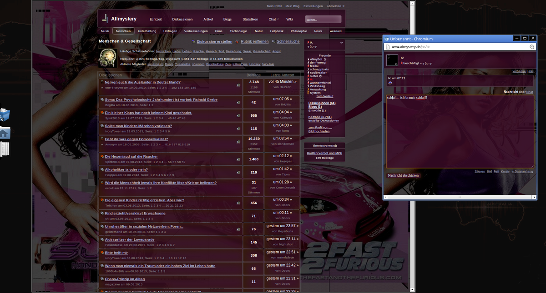Click the zoom icon in Chromium address bar
The width and height of the screenshot is (546, 293).
coord(532,47)
